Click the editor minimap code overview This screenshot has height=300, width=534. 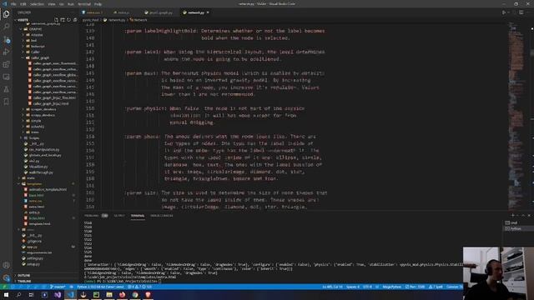[516, 116]
